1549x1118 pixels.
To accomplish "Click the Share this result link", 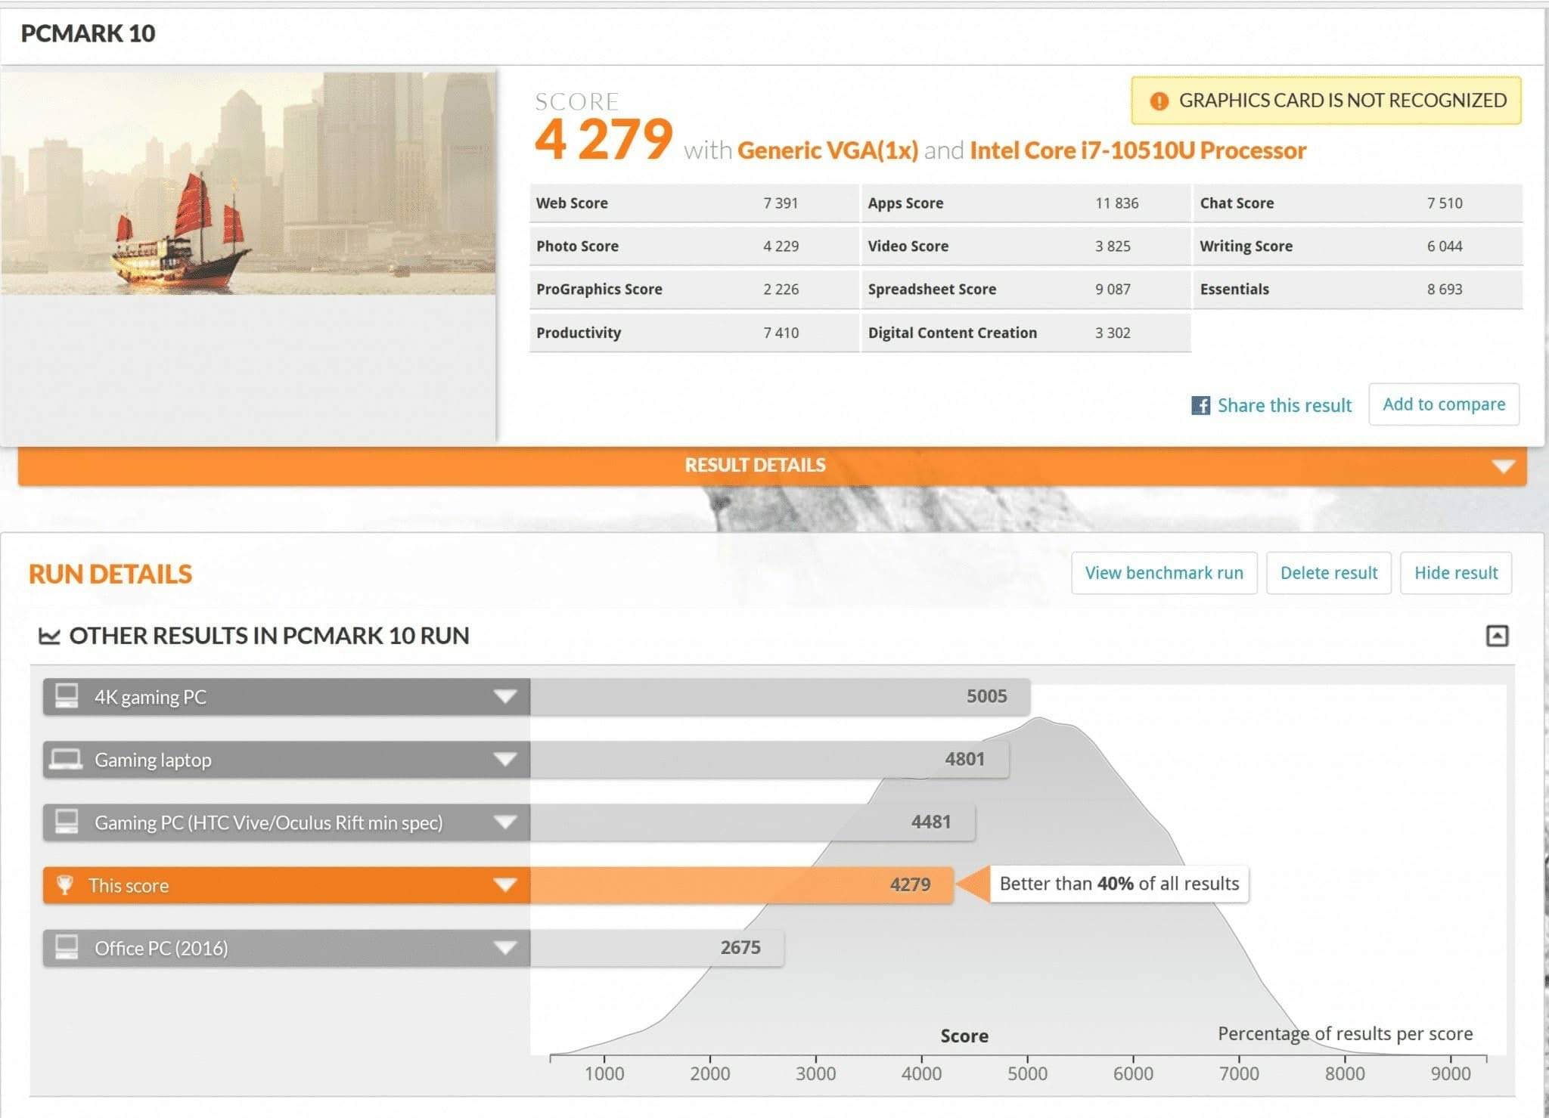I will [x=1284, y=405].
